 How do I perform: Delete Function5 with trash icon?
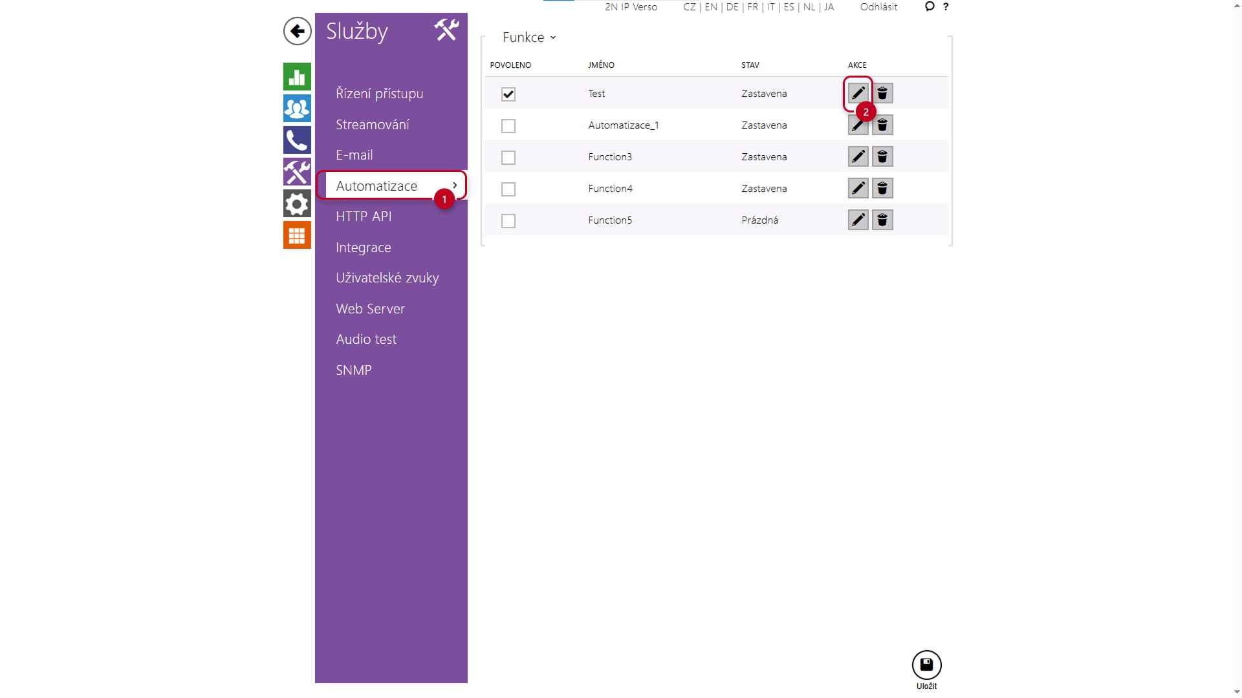pos(882,220)
